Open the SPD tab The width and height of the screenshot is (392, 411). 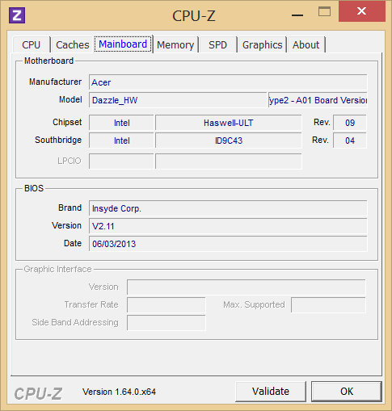[x=217, y=44]
